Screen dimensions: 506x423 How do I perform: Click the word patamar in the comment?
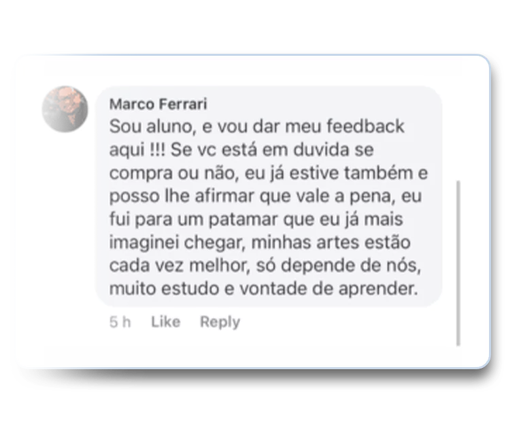click(x=243, y=219)
